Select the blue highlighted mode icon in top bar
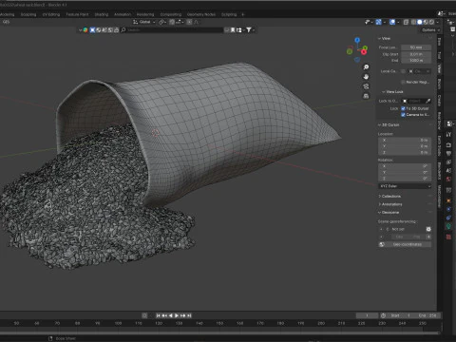This screenshot has width=456, height=342. point(92,29)
